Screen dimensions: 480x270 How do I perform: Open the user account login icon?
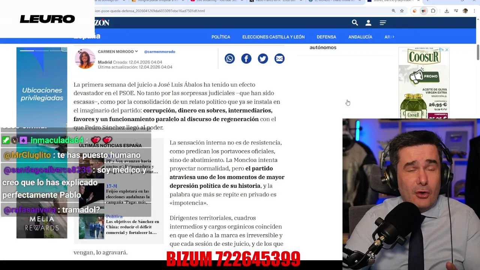(x=368, y=23)
